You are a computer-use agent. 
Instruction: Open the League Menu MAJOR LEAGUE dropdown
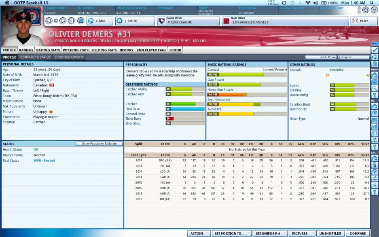point(188,21)
